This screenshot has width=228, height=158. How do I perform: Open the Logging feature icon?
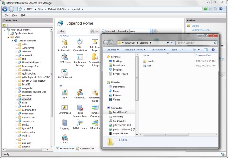(x=65, y=125)
